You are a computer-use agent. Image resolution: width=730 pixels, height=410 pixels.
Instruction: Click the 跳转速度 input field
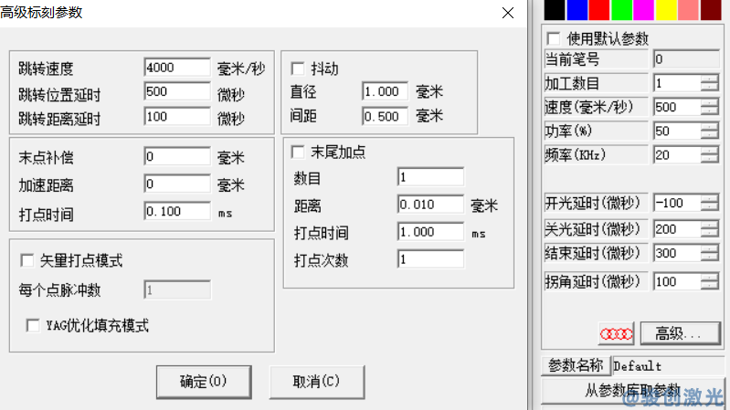(x=177, y=68)
